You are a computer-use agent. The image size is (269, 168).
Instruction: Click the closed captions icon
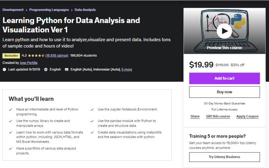point(67,70)
